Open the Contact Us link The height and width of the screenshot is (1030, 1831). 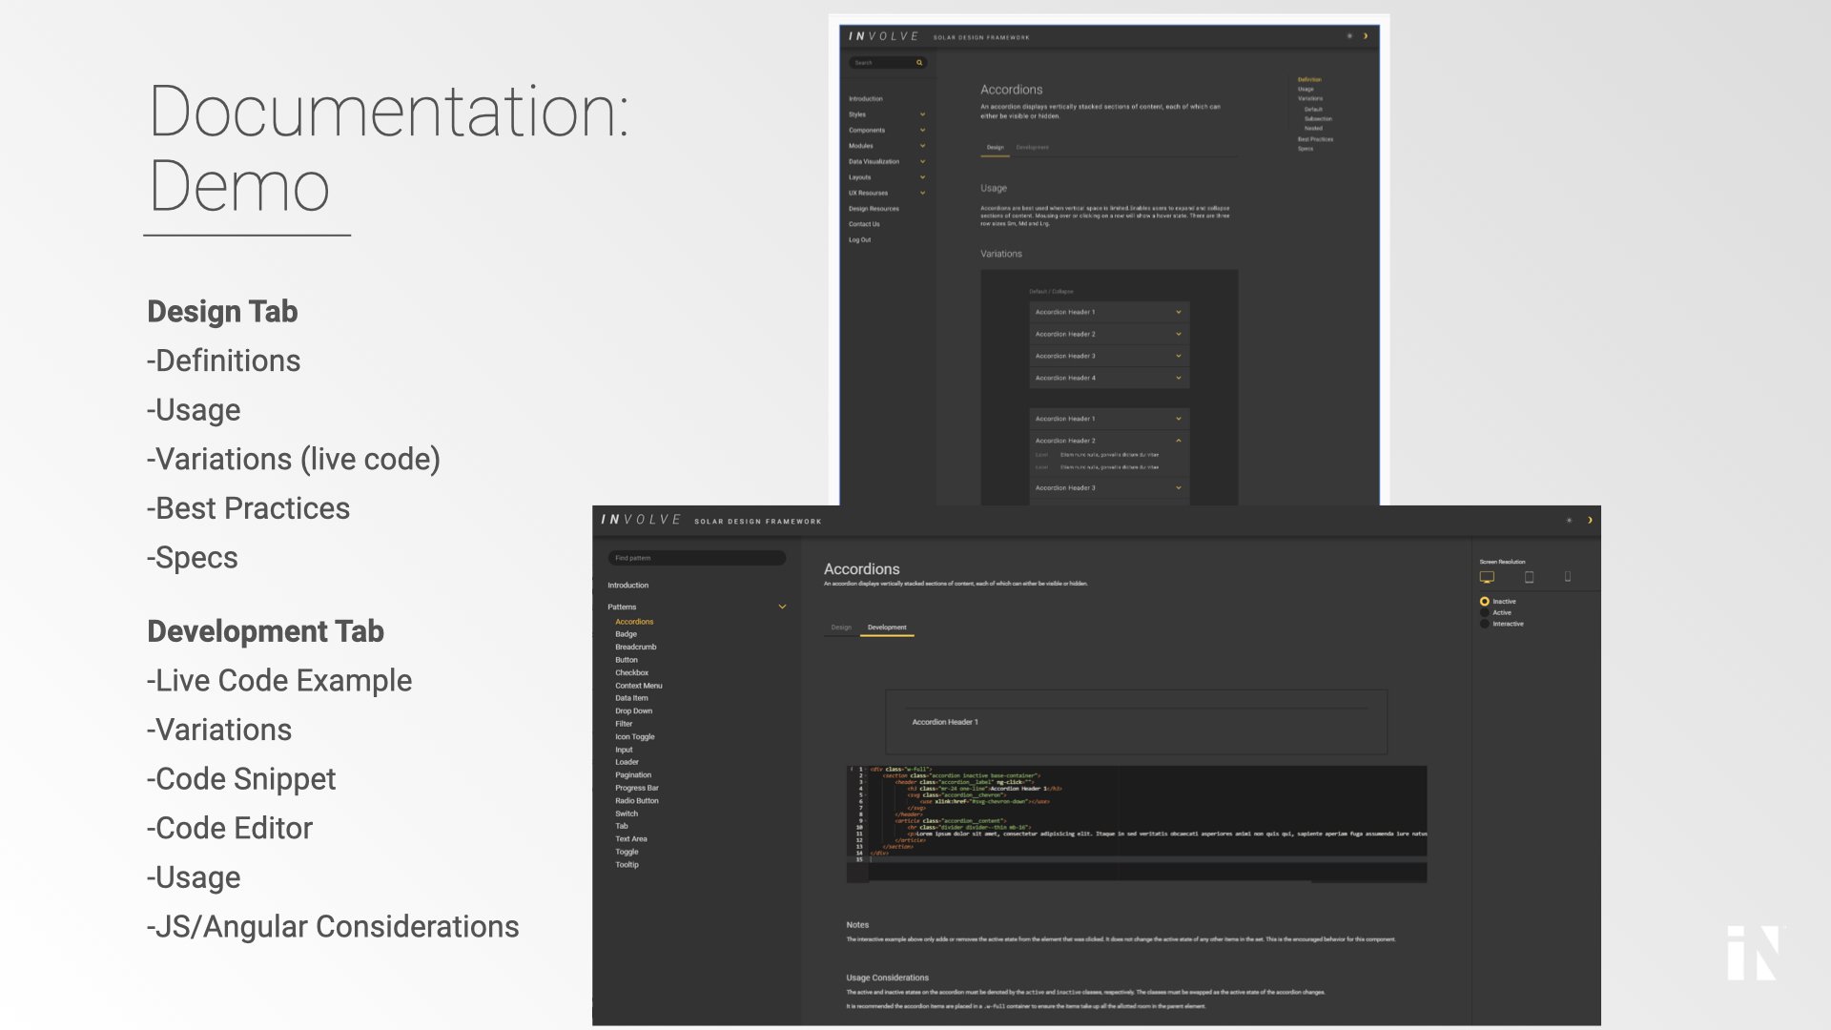coord(864,224)
